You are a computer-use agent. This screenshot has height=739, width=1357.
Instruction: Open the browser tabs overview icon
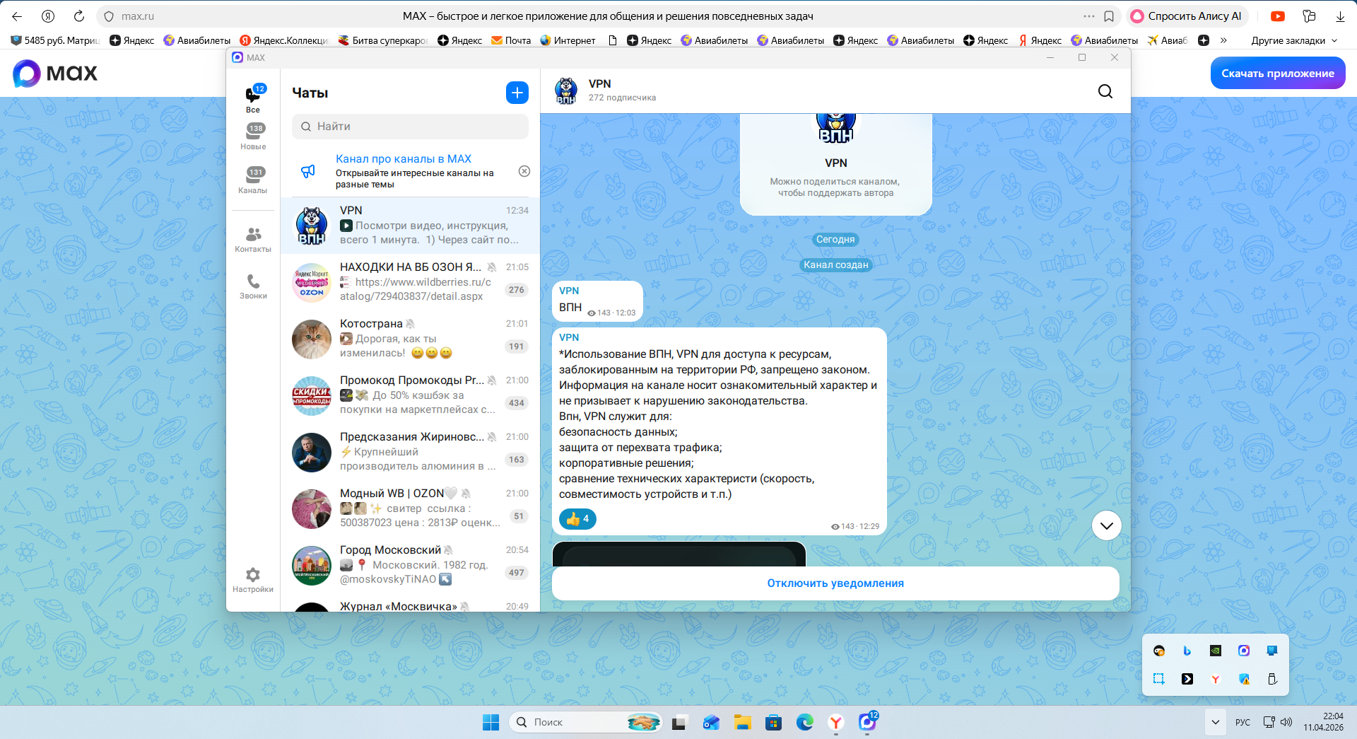point(1309,16)
